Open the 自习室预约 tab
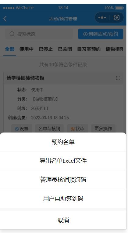 tap(89, 49)
